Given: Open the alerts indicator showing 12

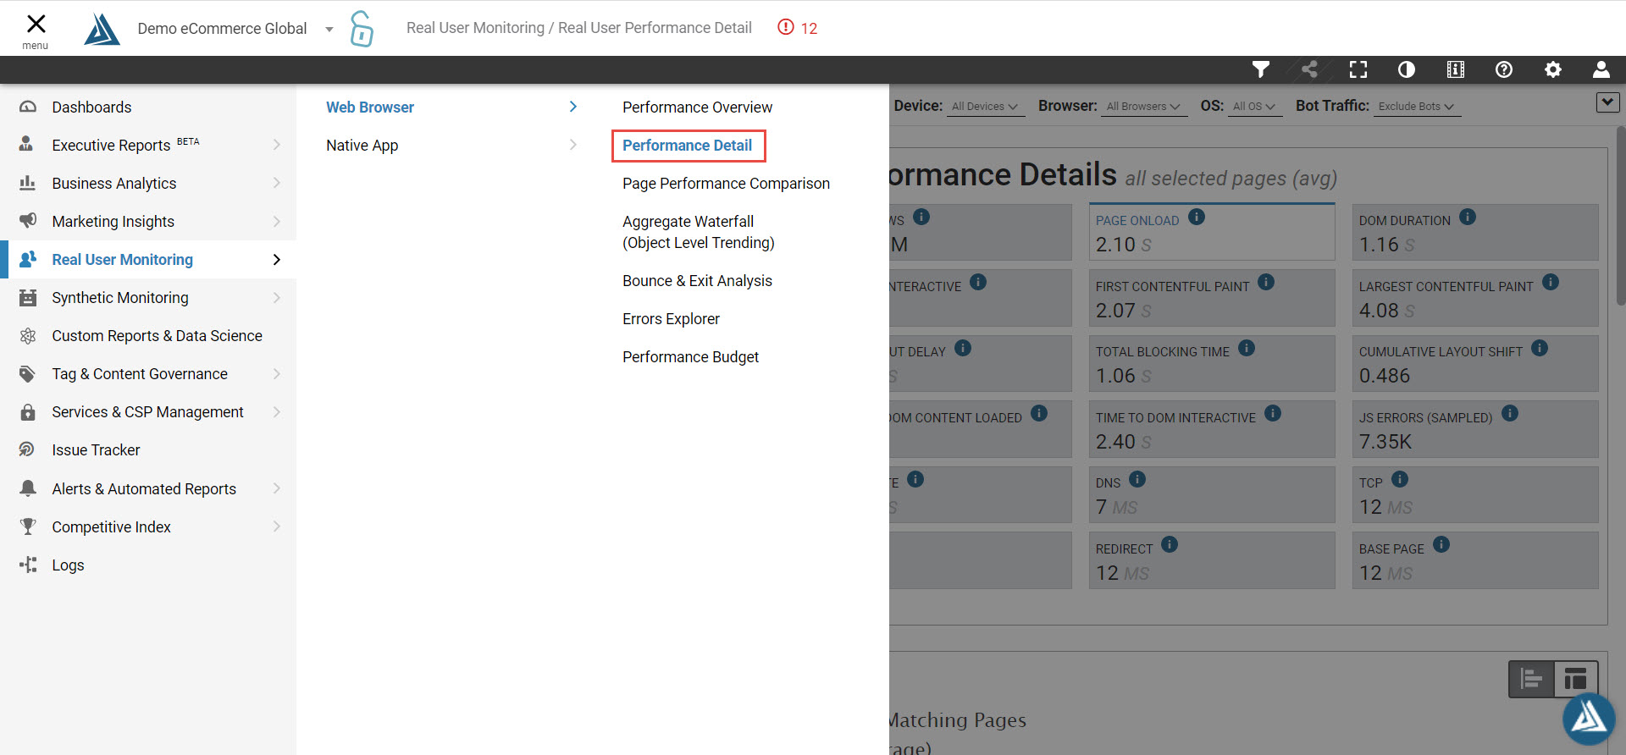Looking at the screenshot, I should (x=797, y=28).
